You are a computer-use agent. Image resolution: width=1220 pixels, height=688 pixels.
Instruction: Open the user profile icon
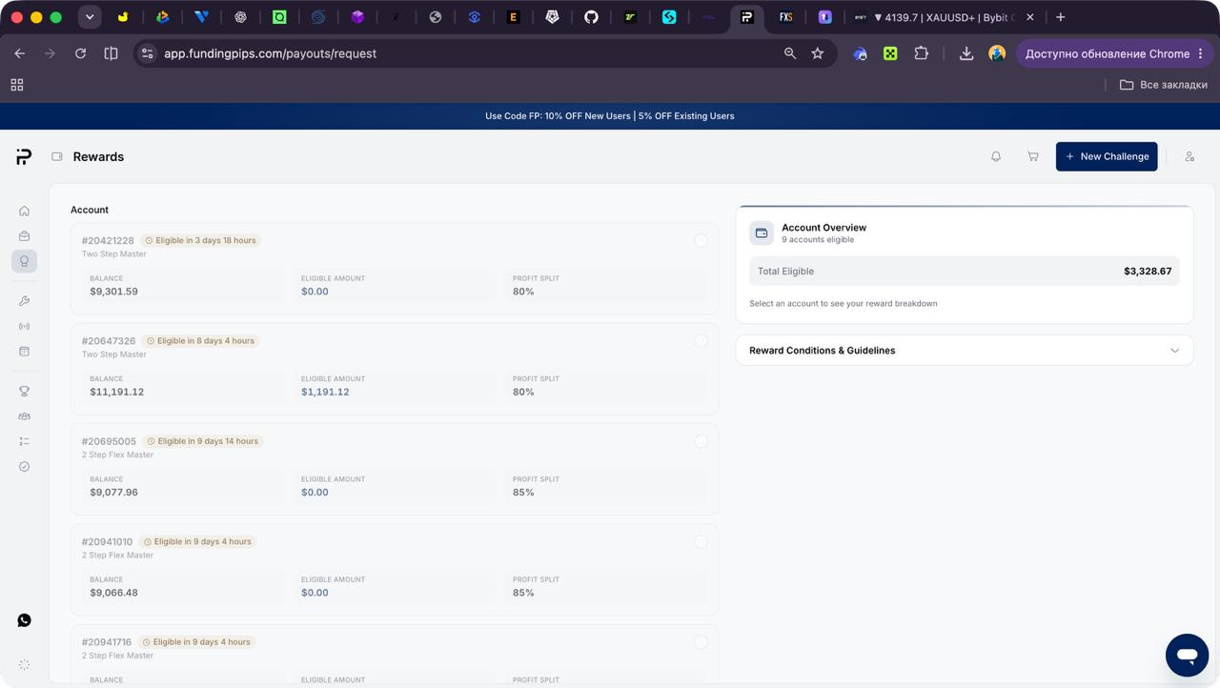pos(1189,156)
